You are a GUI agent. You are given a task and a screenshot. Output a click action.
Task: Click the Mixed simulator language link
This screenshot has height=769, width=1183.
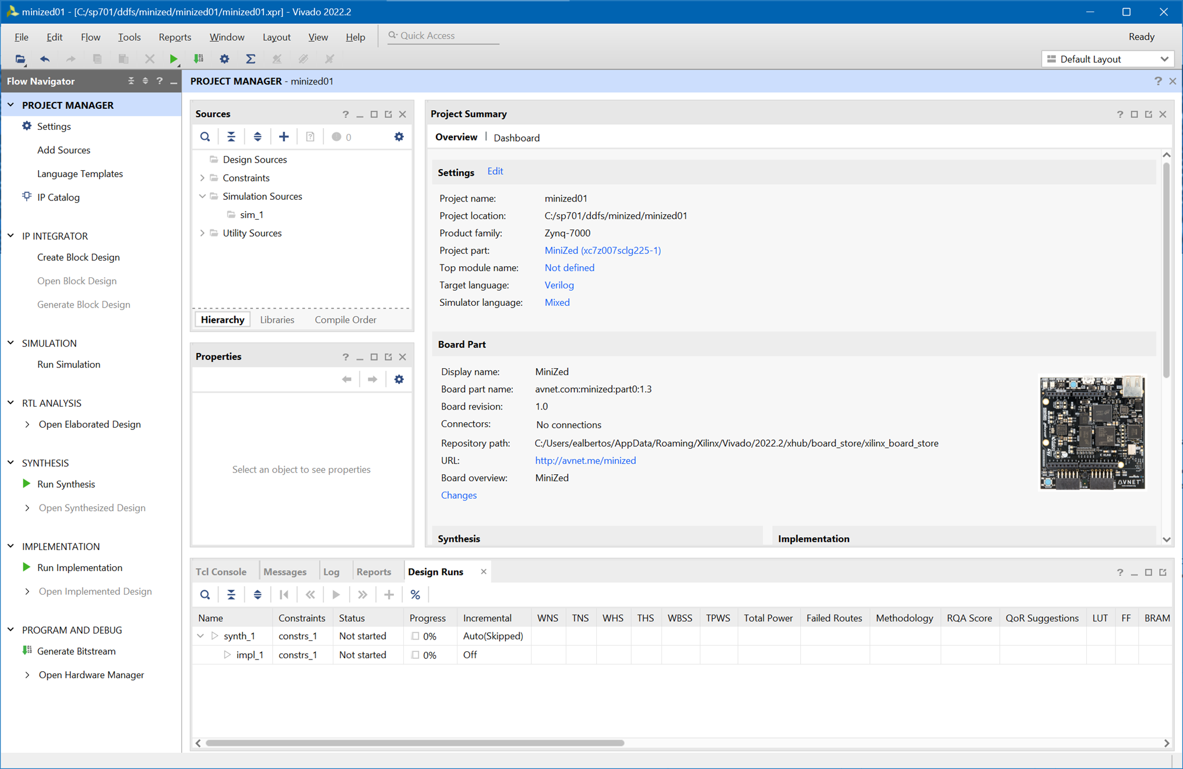point(557,302)
